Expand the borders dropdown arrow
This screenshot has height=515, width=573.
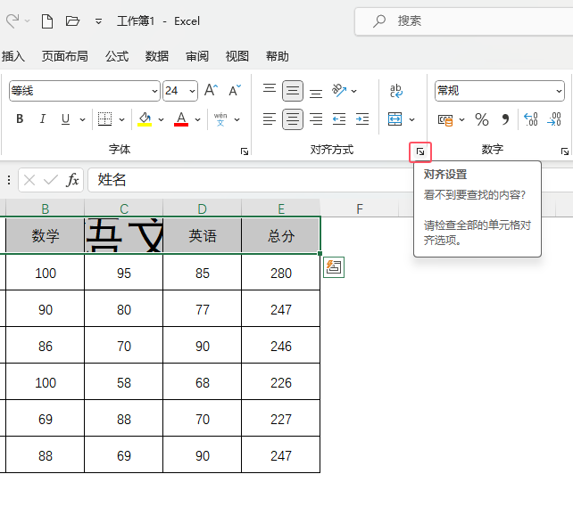[121, 119]
